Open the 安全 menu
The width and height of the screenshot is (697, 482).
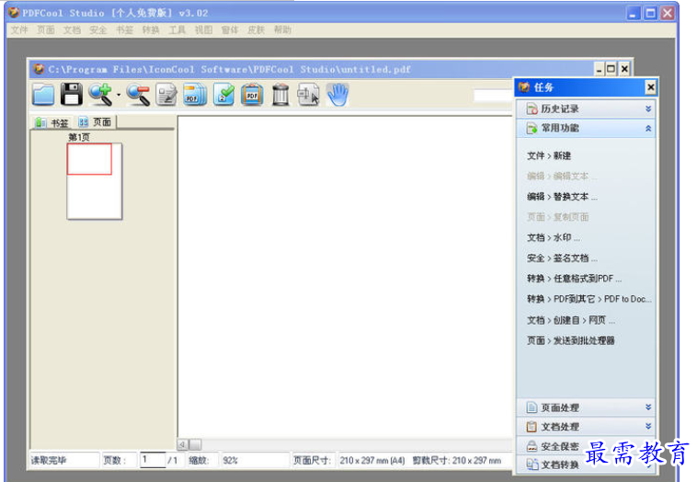pos(98,29)
